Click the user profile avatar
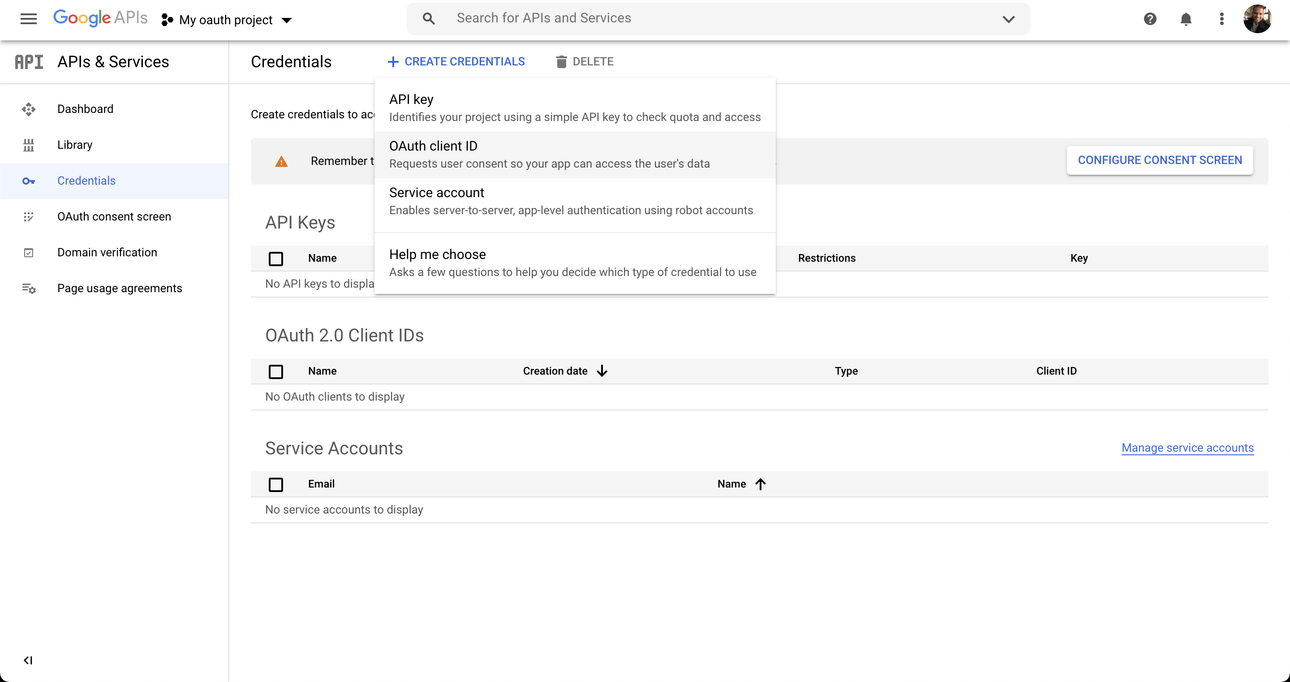The width and height of the screenshot is (1290, 682). (x=1256, y=19)
